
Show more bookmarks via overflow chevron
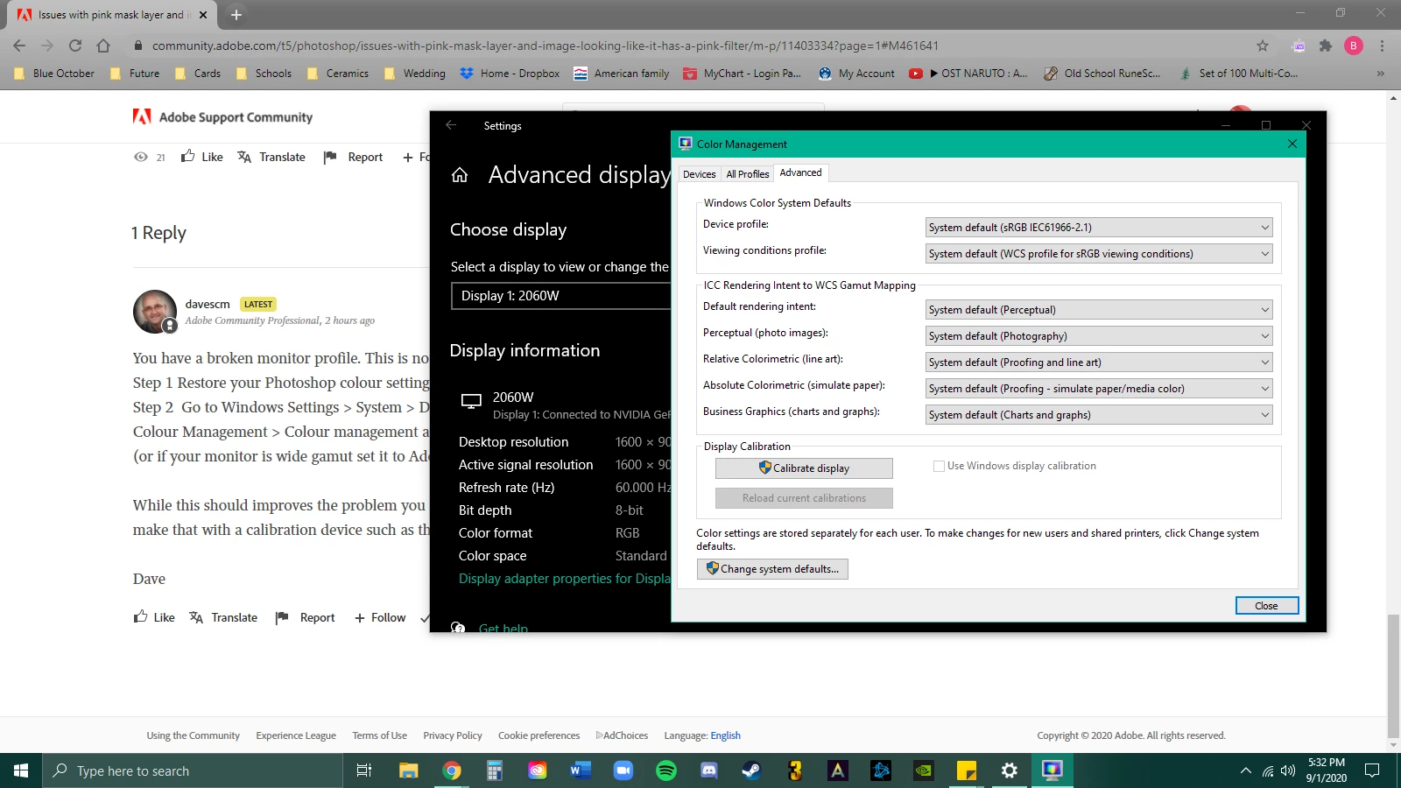point(1381,74)
